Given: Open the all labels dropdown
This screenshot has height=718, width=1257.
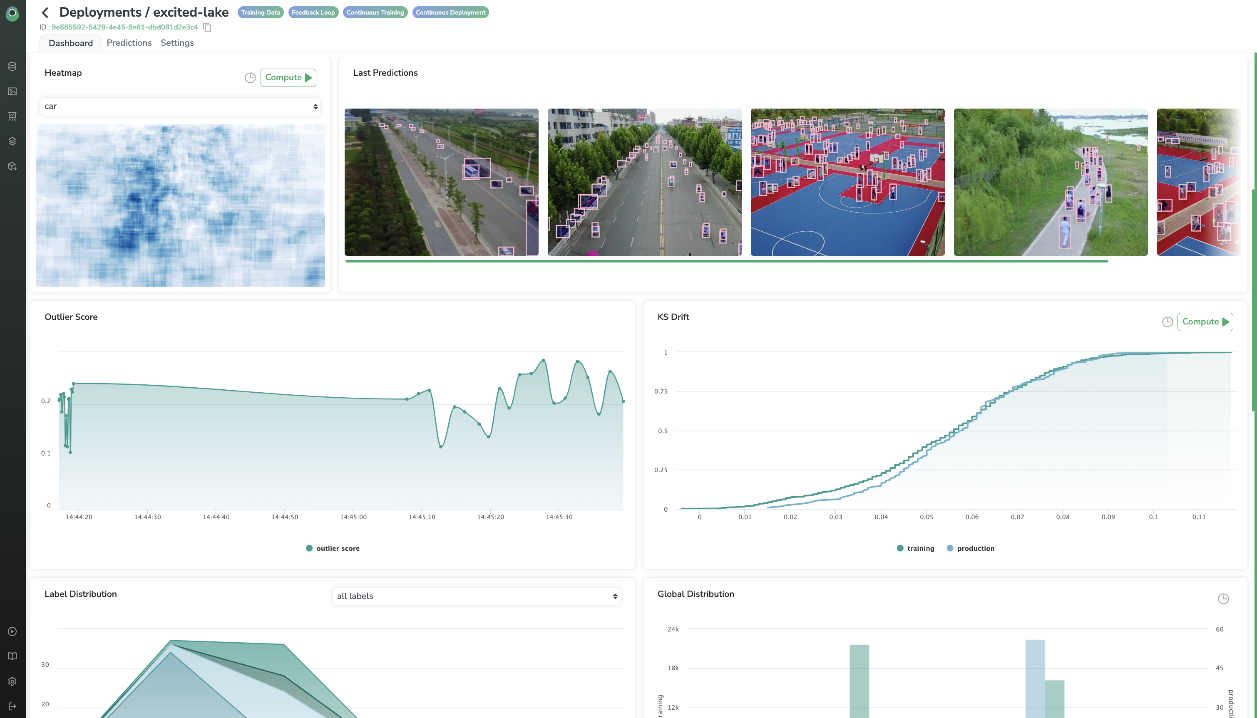Looking at the screenshot, I should (476, 596).
